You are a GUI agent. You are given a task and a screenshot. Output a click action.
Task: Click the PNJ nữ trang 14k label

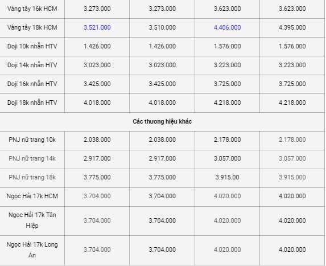point(32,158)
